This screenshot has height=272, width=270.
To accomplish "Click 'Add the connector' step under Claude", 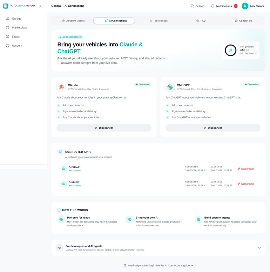I will pos(73,105).
